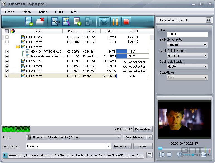Start ripping with the round record button
This screenshot has width=215, height=163.
(104, 21)
